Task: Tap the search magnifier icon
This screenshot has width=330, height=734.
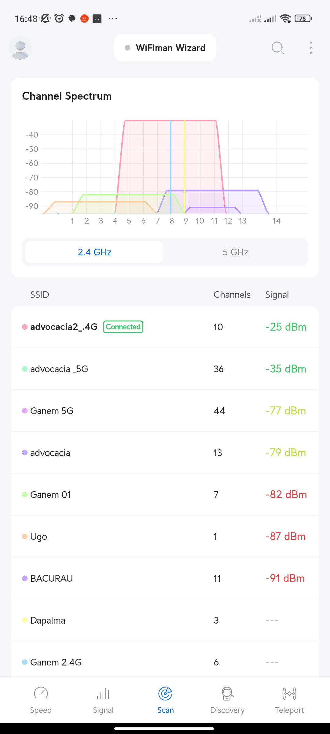Action: pos(277,48)
